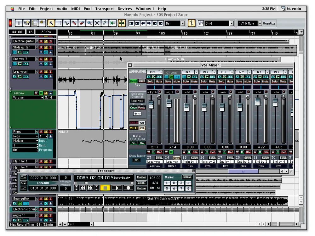Screen dimensions: 315x236
Task: Toggle automation Read in VST Mixer
Action: coord(133,81)
